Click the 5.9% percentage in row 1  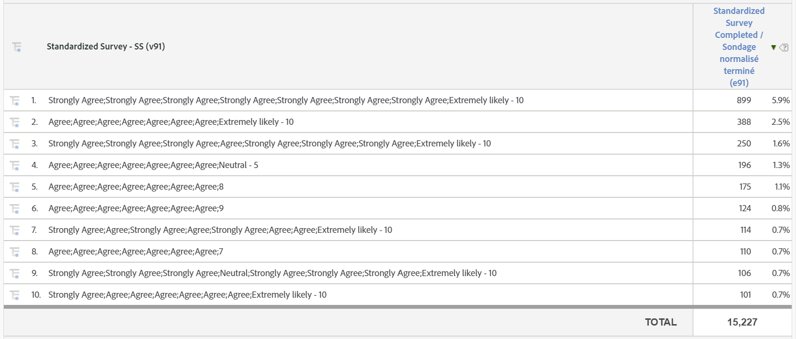[781, 100]
